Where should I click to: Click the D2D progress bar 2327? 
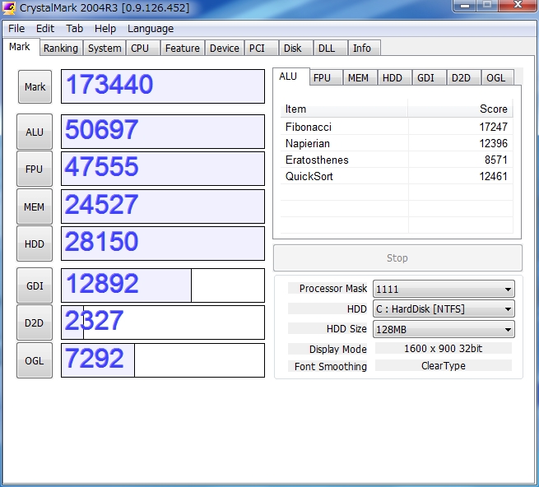click(x=163, y=322)
